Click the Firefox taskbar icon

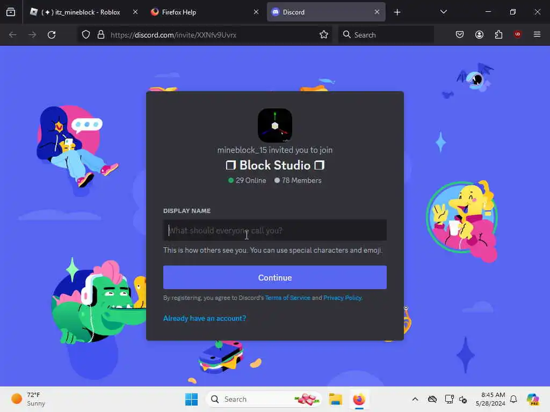(x=359, y=399)
